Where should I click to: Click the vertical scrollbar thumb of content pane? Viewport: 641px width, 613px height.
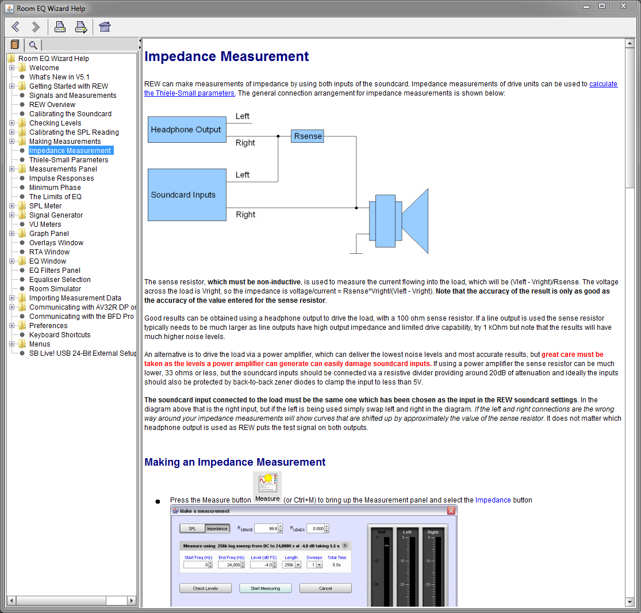(x=630, y=118)
